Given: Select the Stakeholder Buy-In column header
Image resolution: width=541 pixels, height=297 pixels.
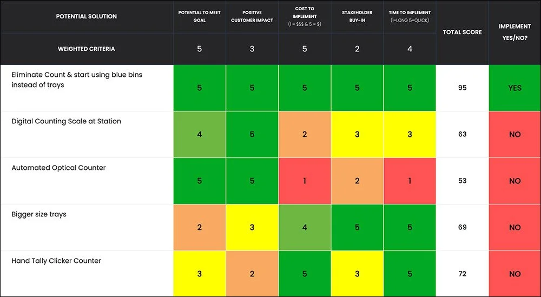Looking at the screenshot, I should click(357, 17).
